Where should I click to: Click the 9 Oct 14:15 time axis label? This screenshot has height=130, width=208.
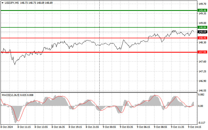(x=195, y=127)
